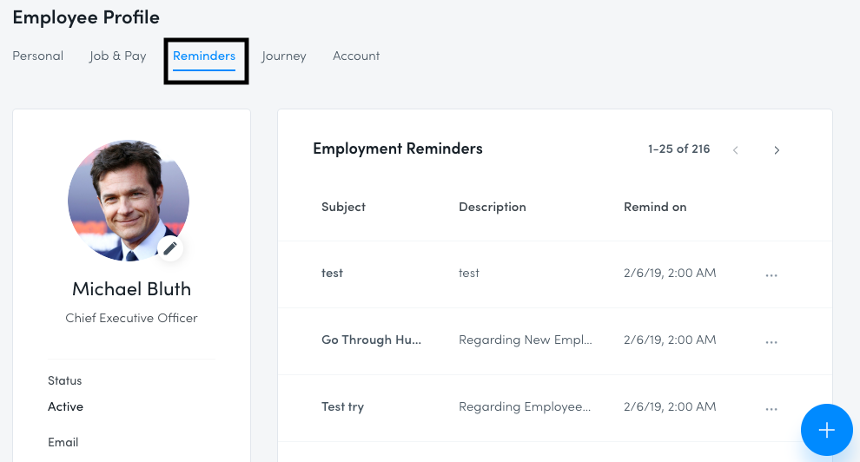Image resolution: width=860 pixels, height=462 pixels.
Task: Click the Description column header
Action: point(492,207)
